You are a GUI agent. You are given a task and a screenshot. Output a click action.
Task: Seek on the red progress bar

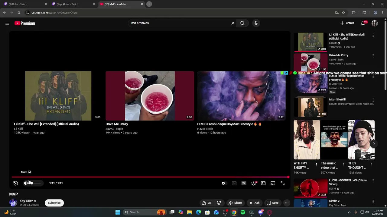pos(150,177)
